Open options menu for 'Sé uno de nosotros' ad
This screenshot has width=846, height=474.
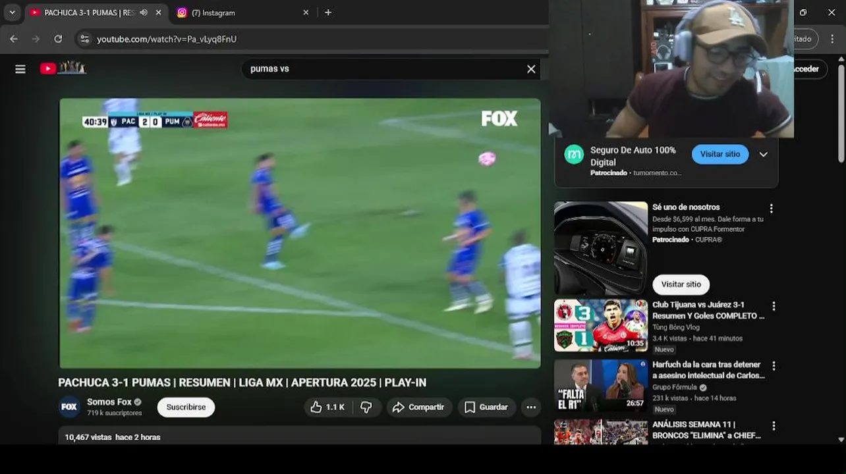(x=771, y=208)
